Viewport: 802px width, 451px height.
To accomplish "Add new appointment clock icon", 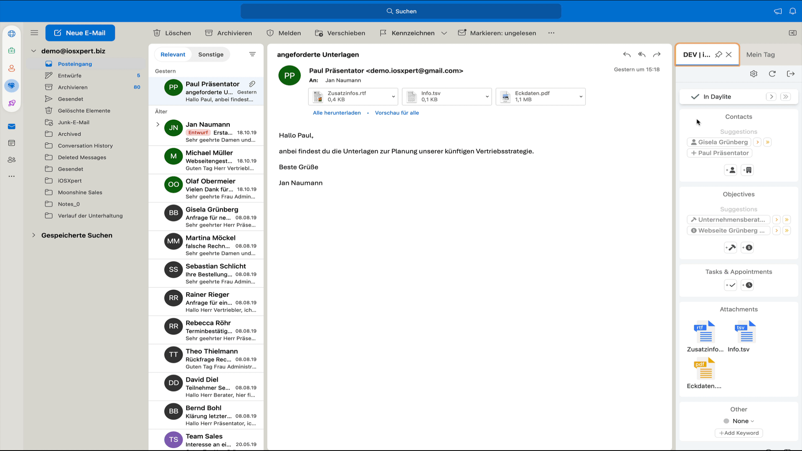I will tap(747, 285).
